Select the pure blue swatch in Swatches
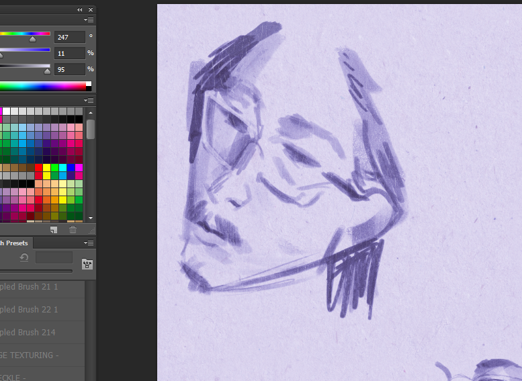Screen dimensions: 522x381 pyautogui.click(x=71, y=167)
